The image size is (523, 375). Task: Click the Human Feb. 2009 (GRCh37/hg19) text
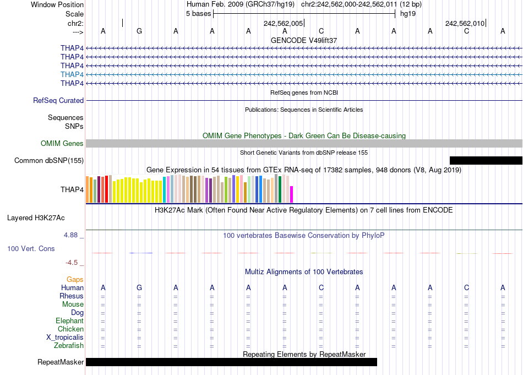[x=240, y=4]
